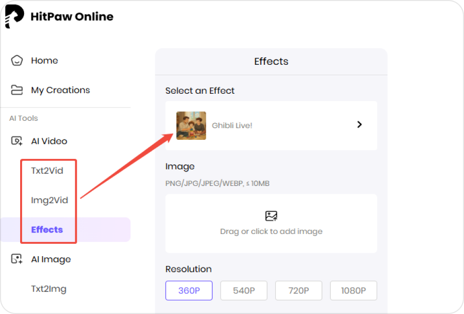
Task: Expand effect list with chevron arrow
Action: pyautogui.click(x=359, y=125)
